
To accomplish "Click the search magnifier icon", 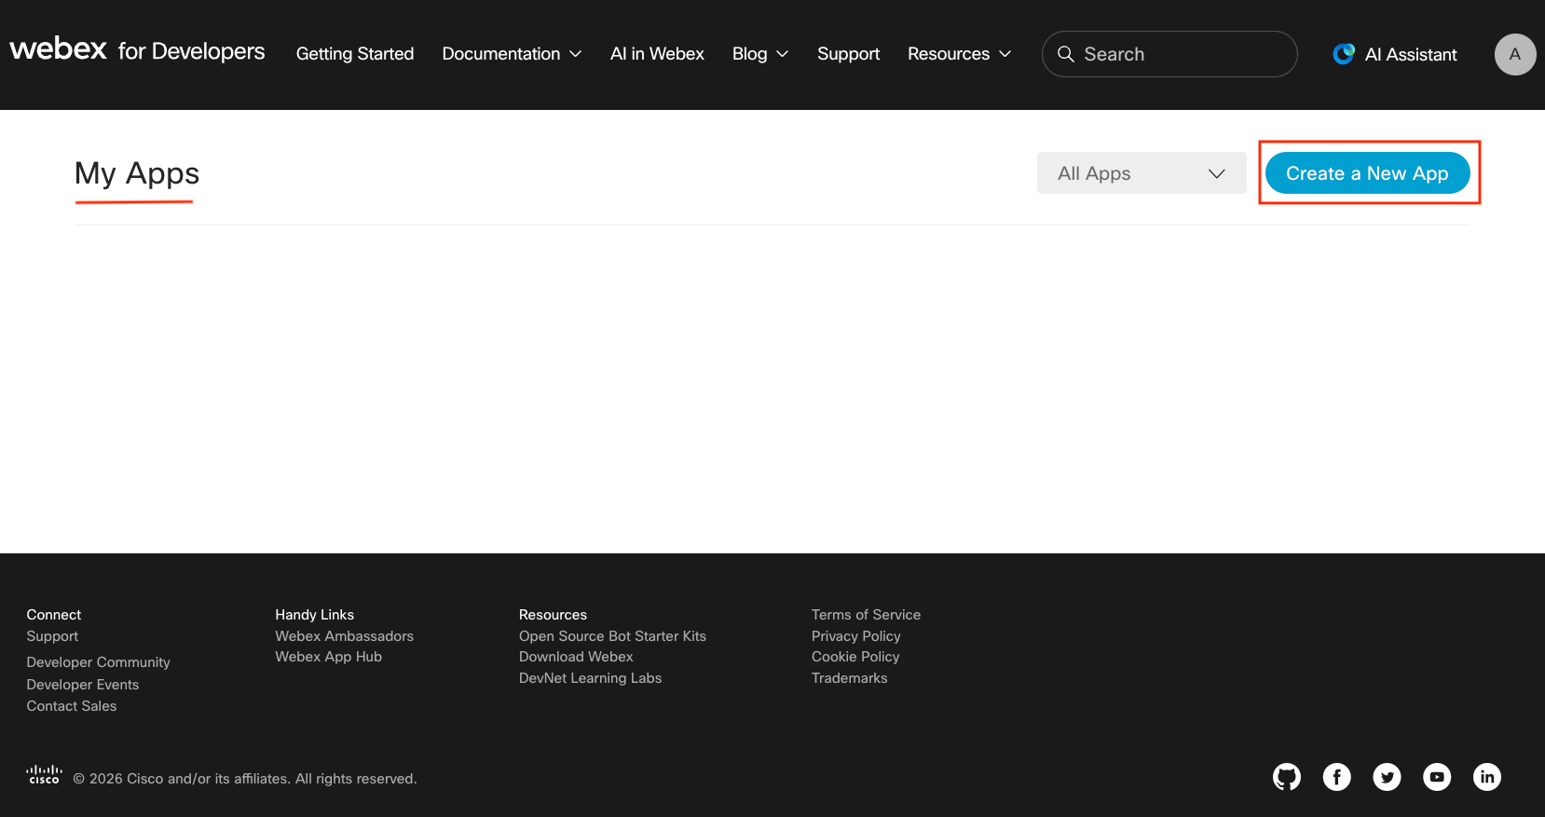I will coord(1066,54).
